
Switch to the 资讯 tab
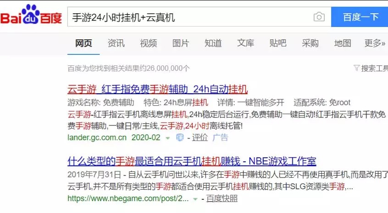tap(116, 43)
